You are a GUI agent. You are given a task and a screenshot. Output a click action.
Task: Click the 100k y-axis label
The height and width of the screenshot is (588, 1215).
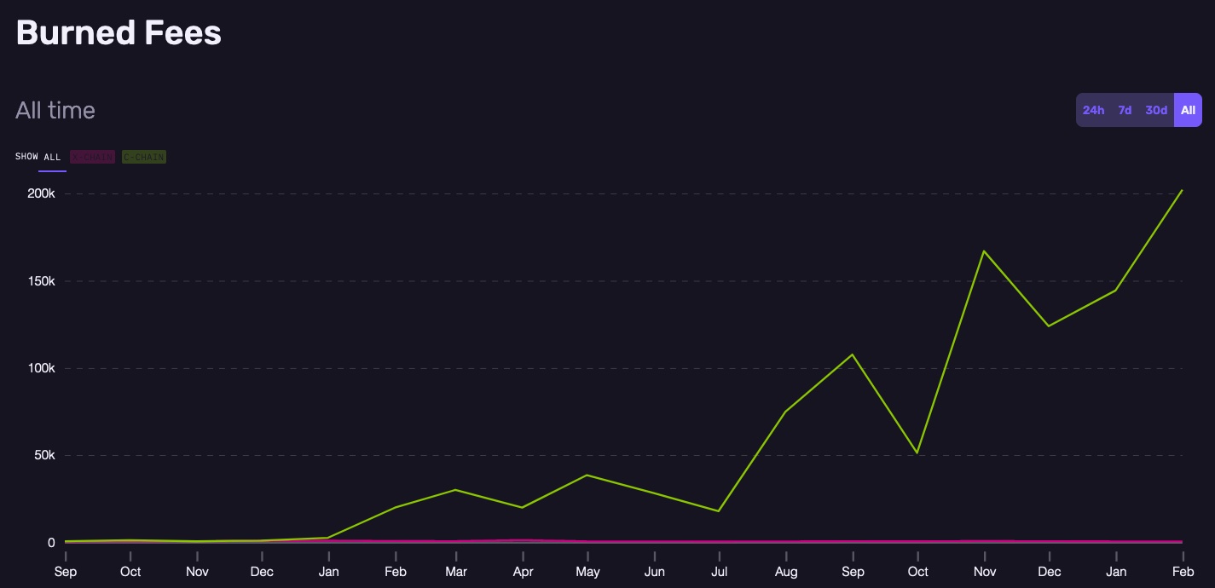(41, 368)
